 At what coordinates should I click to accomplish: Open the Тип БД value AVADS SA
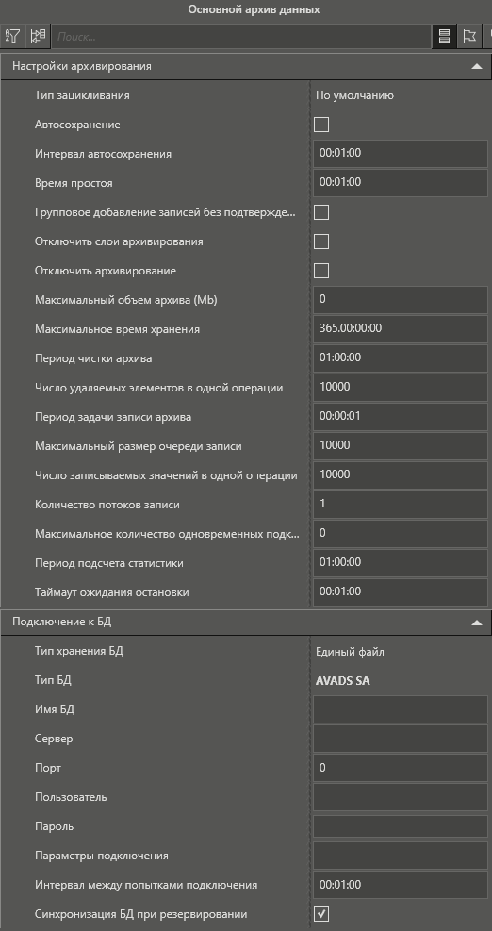343,681
